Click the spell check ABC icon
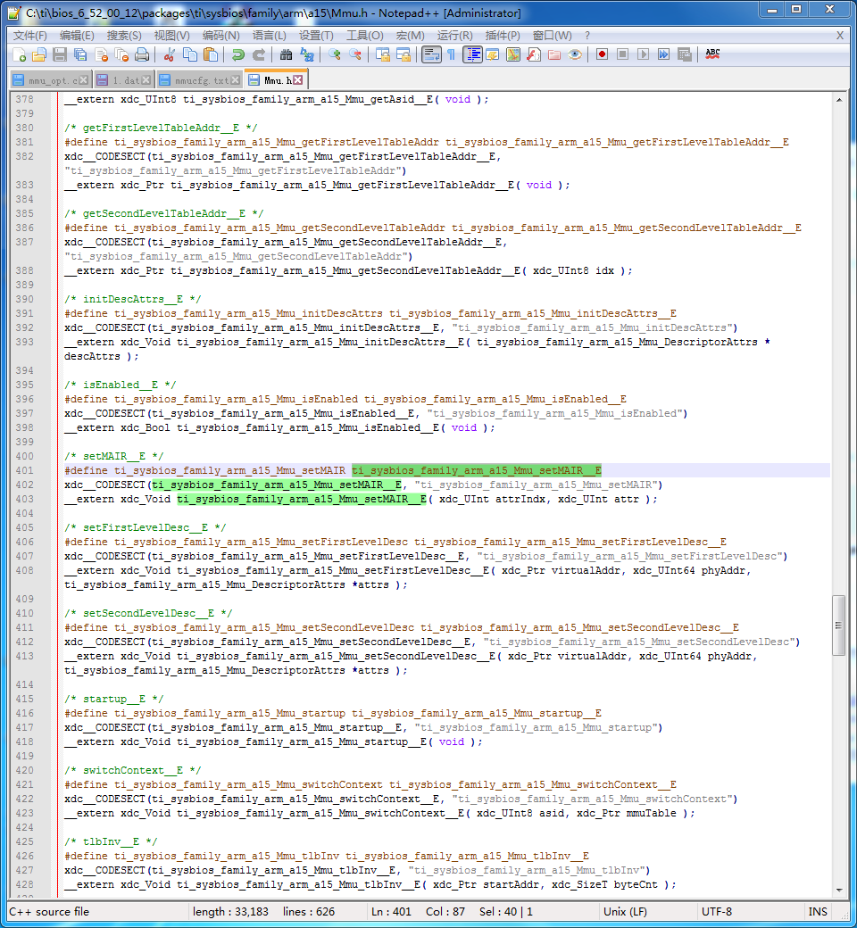Image resolution: width=857 pixels, height=928 pixels. point(712,54)
